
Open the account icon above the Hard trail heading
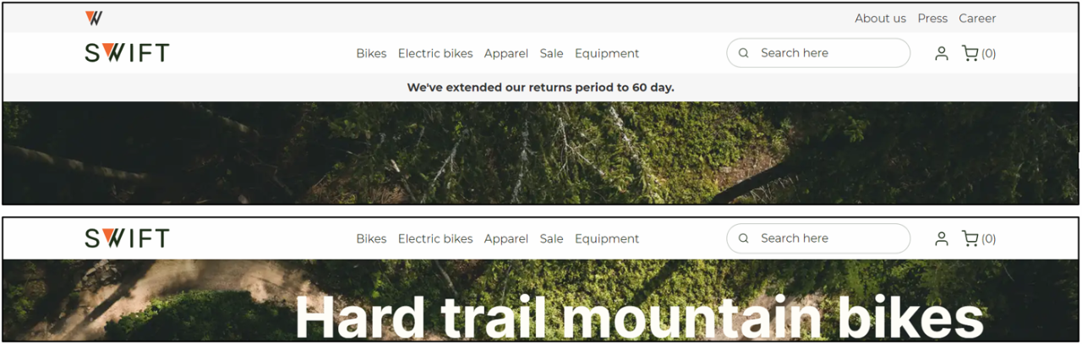[x=942, y=238]
